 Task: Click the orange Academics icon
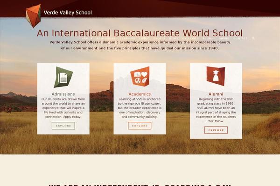pos(140,77)
